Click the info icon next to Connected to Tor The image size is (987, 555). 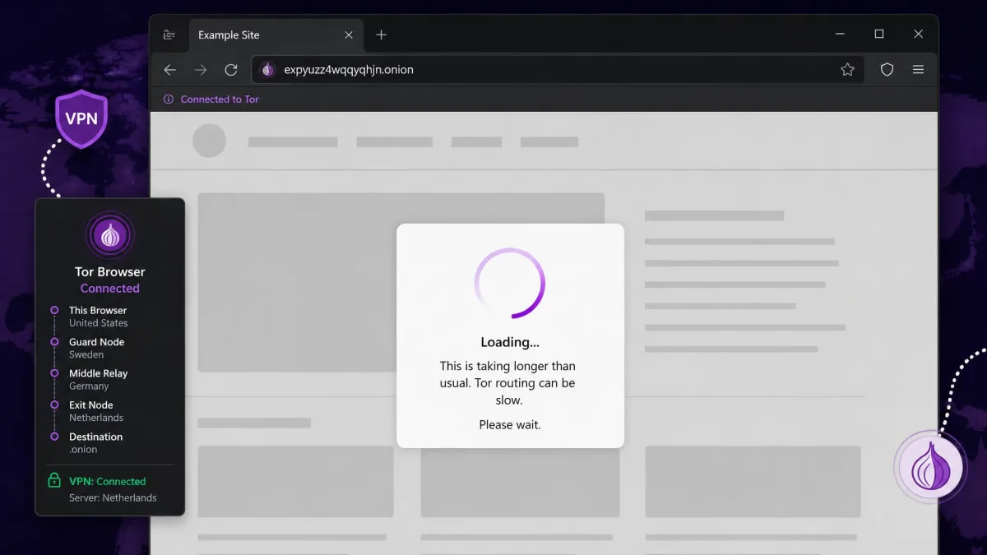point(169,99)
